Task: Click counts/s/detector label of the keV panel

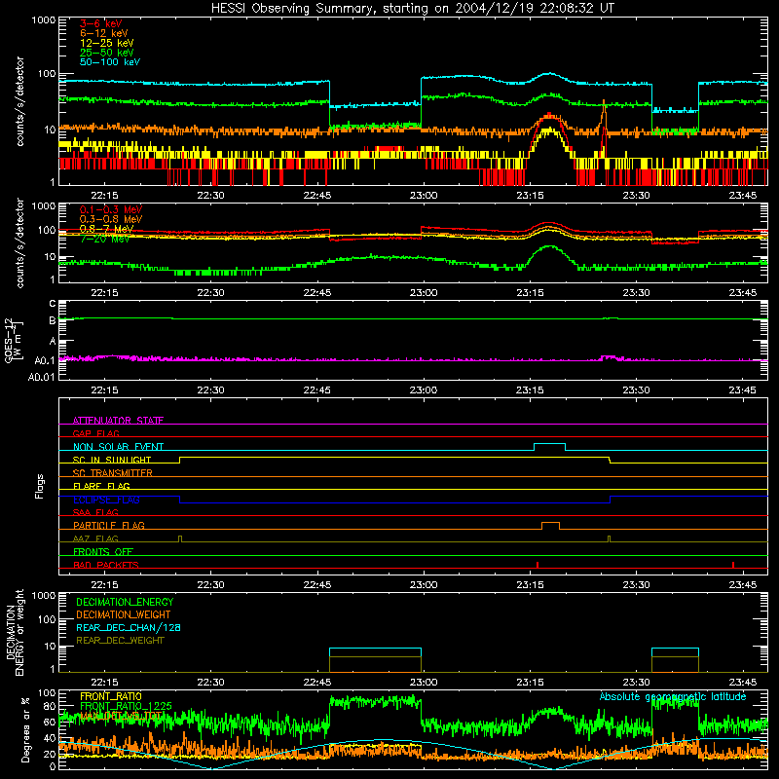Action: (x=19, y=101)
